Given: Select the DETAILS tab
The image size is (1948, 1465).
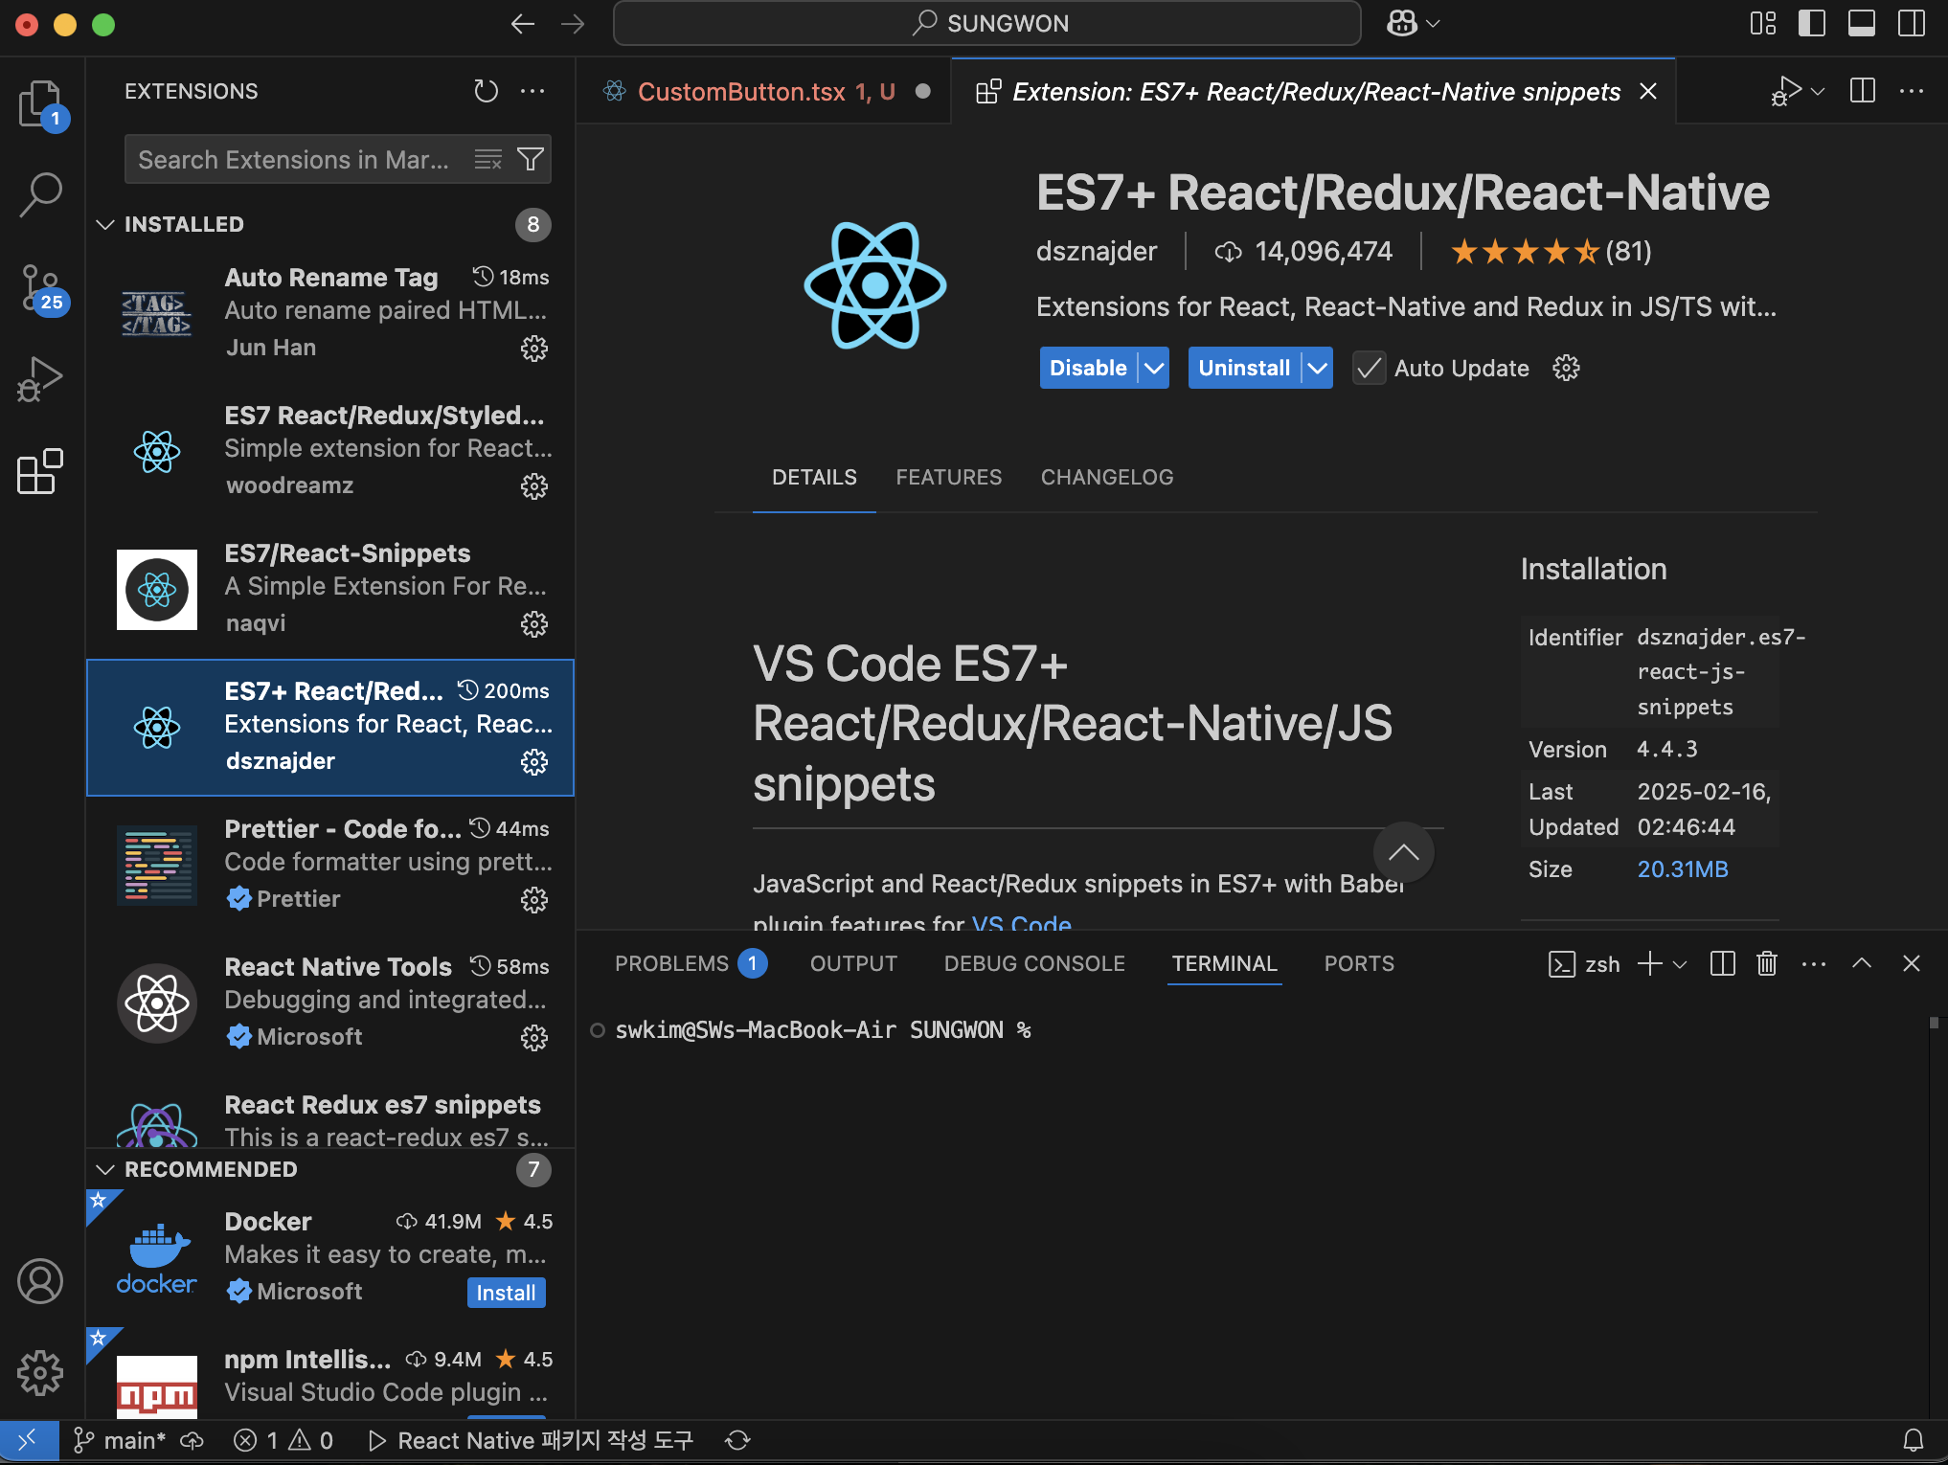Looking at the screenshot, I should point(814,477).
